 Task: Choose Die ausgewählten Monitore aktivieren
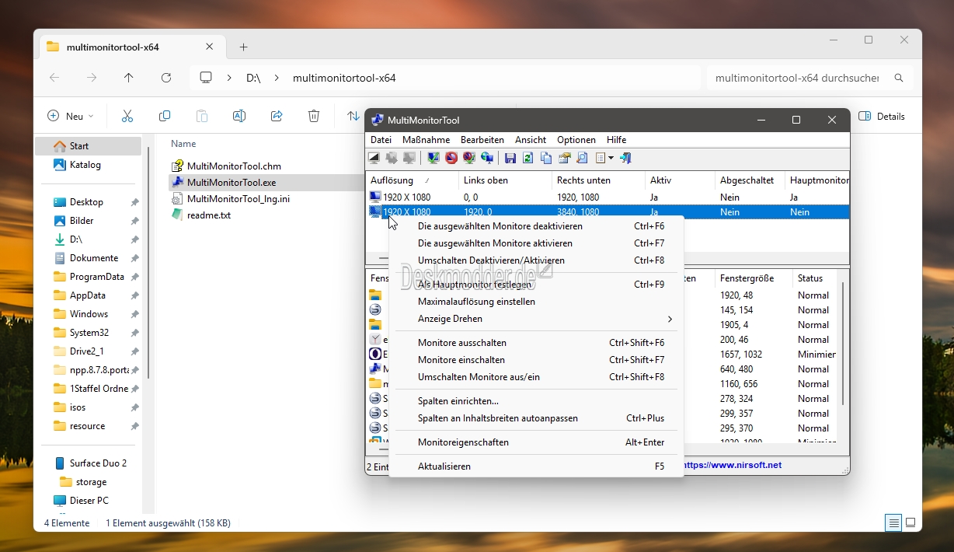(x=536, y=243)
